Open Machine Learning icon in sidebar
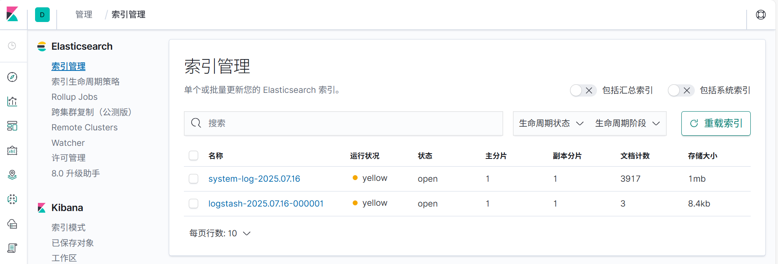778x264 pixels. point(12,199)
